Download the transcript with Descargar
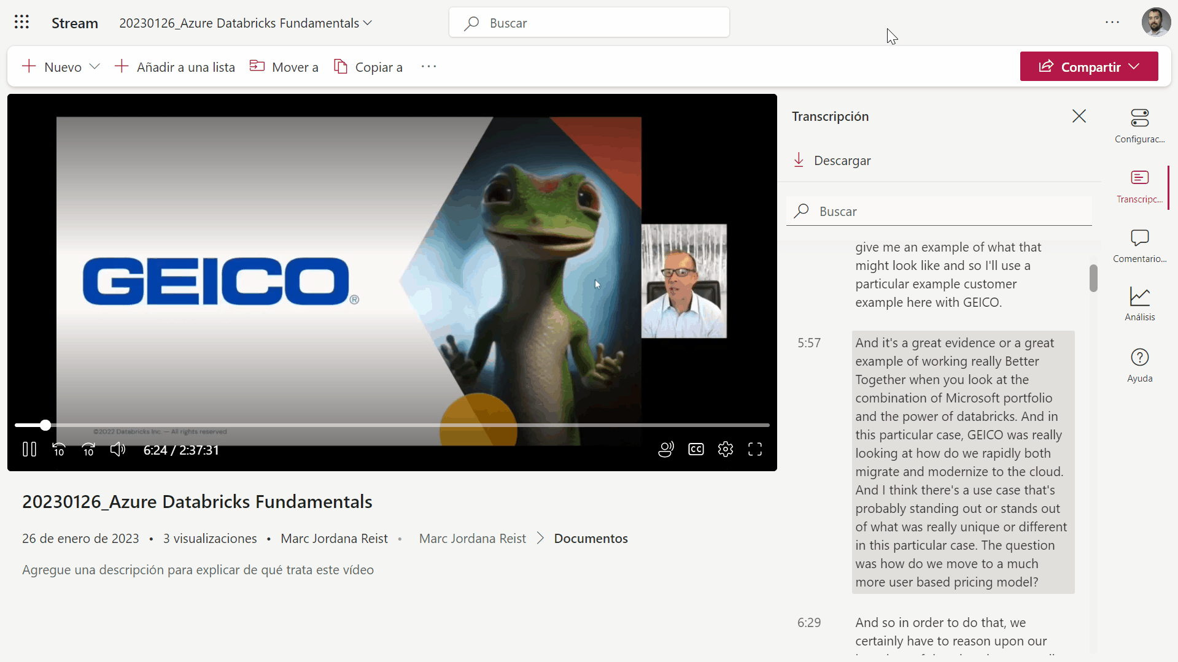 pos(832,161)
